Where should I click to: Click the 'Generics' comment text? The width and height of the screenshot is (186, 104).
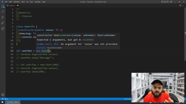25,13
